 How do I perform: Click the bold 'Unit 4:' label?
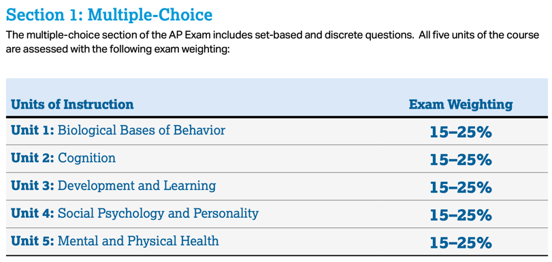click(33, 213)
